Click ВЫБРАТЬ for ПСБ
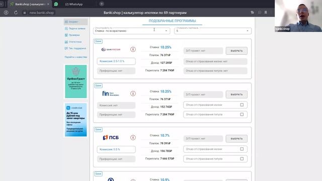 click(x=236, y=139)
